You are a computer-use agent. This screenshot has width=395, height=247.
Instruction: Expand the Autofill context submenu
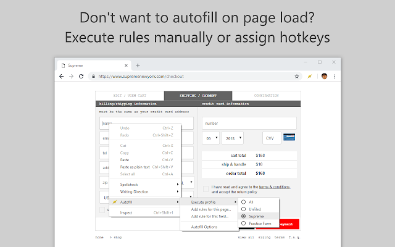145,202
